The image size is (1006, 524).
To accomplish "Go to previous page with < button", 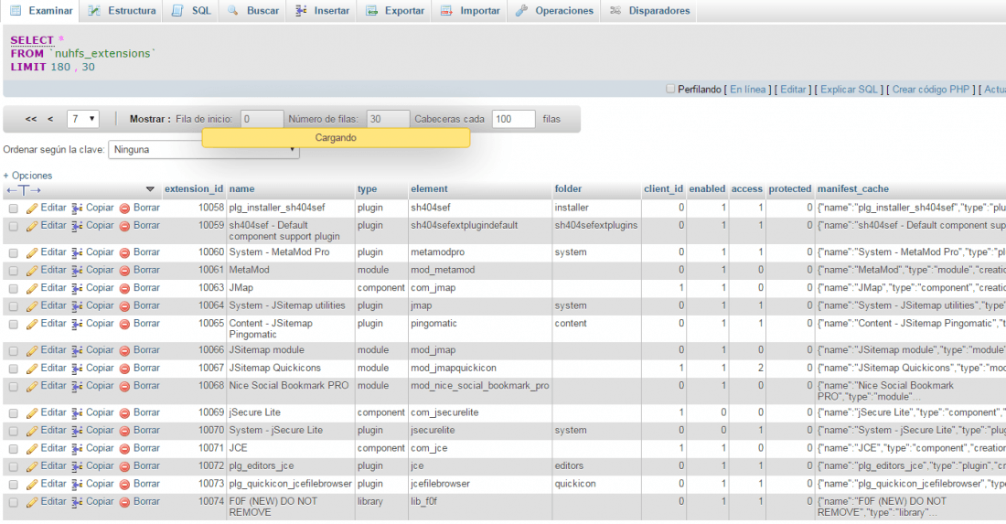I will (50, 119).
